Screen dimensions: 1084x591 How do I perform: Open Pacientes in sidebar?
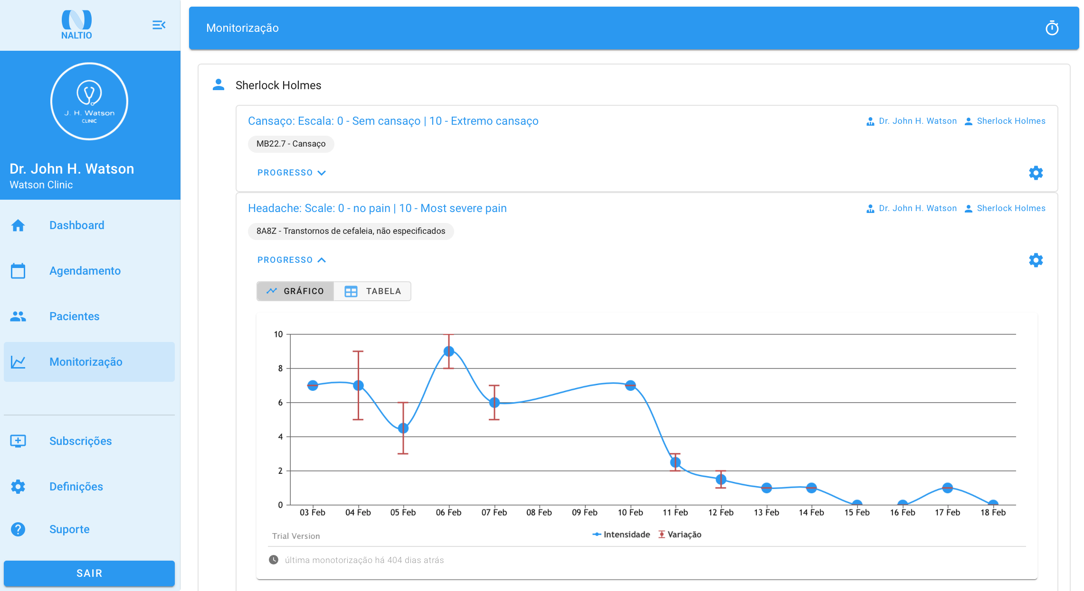pos(74,316)
